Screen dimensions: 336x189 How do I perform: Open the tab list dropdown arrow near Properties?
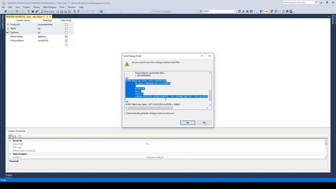tap(329, 16)
